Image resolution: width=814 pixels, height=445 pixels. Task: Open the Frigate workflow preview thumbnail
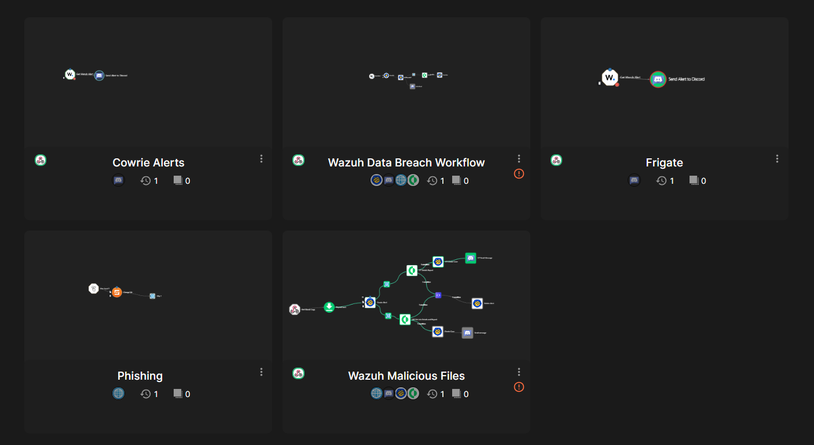click(665, 82)
